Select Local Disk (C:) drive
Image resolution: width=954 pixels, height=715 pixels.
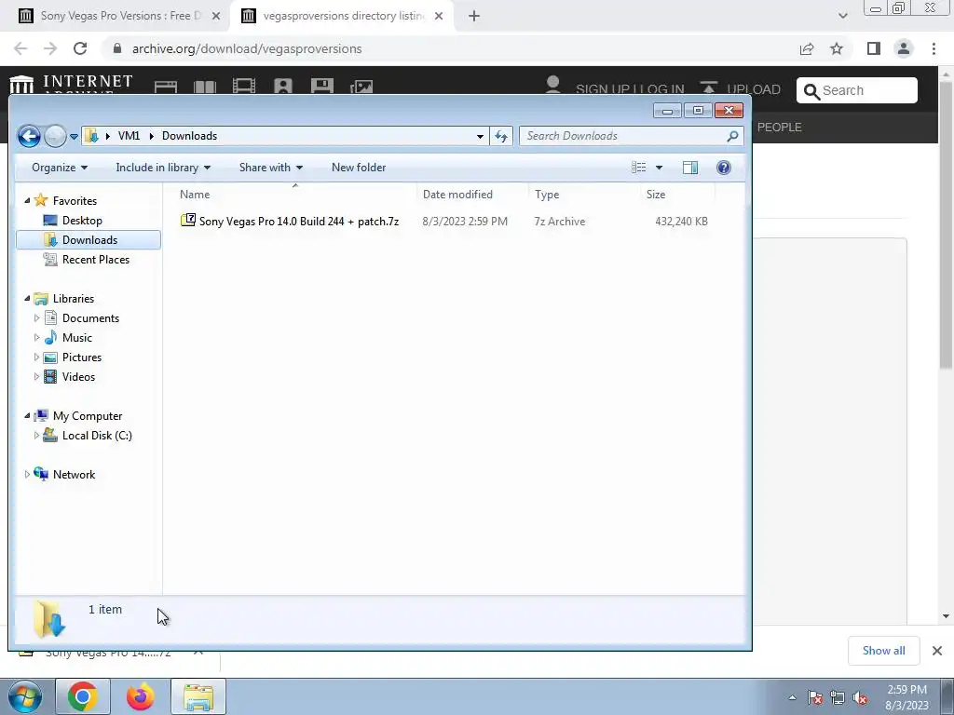pos(97,436)
